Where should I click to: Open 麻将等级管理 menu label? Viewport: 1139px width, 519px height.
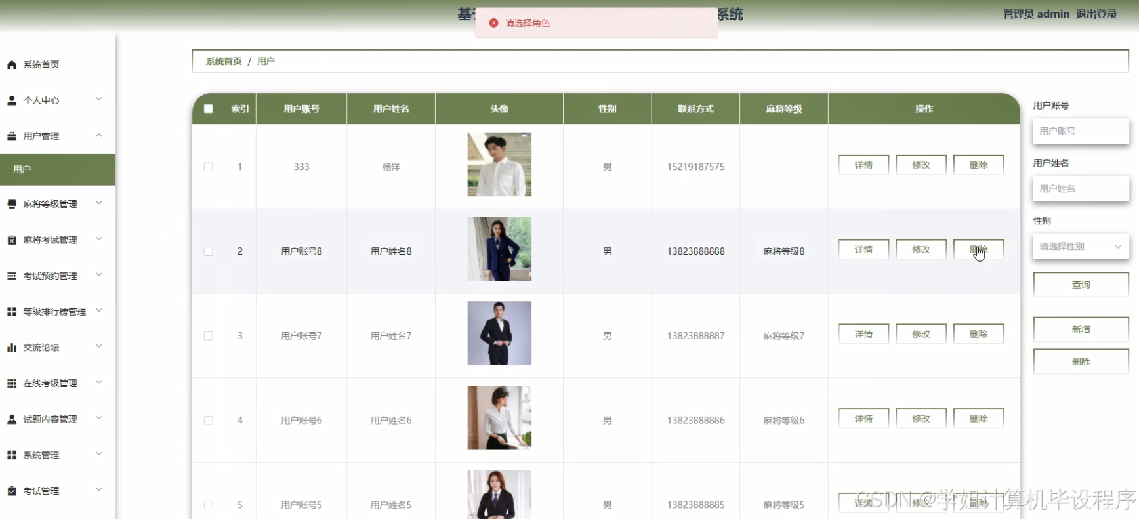coord(50,204)
